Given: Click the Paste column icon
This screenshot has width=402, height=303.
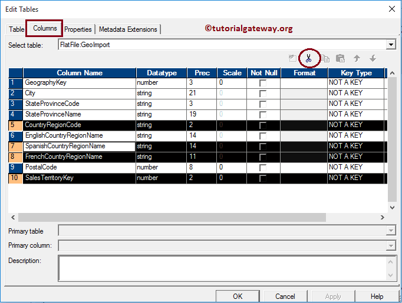Looking at the screenshot, I should 341,59.
